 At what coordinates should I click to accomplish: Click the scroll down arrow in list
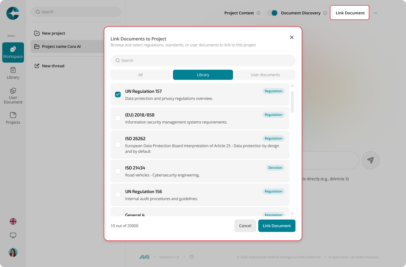pyautogui.click(x=292, y=214)
